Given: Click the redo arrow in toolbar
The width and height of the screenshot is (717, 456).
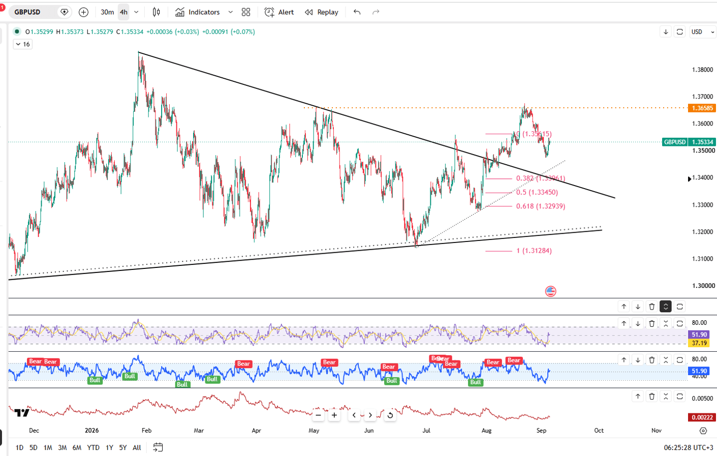Looking at the screenshot, I should pos(376,12).
